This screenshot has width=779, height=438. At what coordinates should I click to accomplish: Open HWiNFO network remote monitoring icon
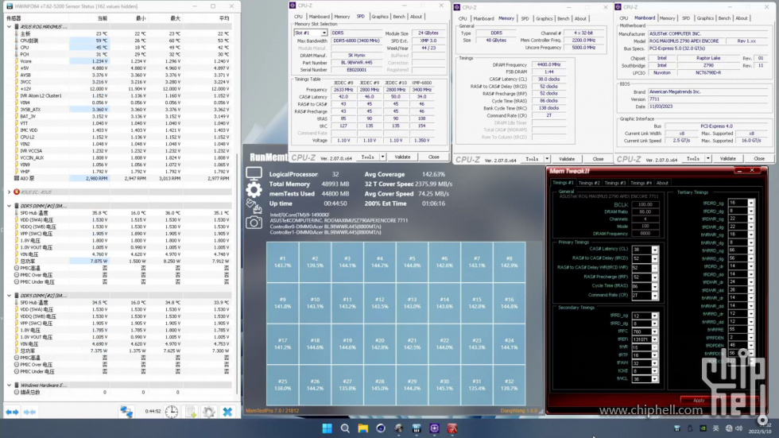tap(126, 412)
